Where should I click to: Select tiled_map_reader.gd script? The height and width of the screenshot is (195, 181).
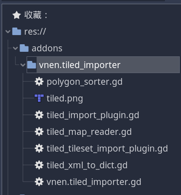pos(89,132)
